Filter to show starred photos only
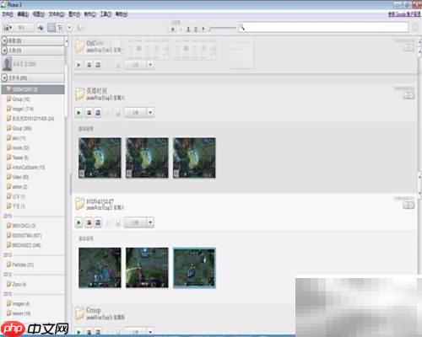The image size is (422, 337). tap(173, 29)
